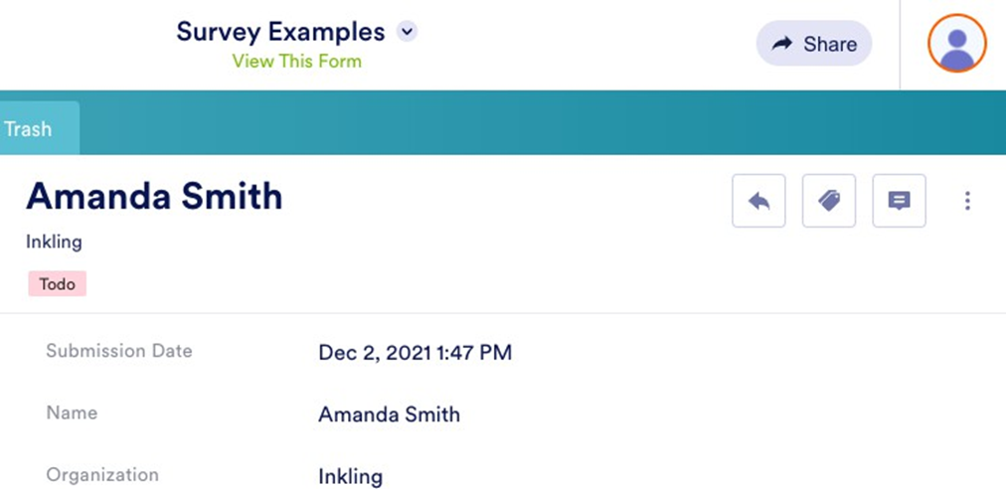Open the tags icon button
This screenshot has height=489, width=1006.
828,201
